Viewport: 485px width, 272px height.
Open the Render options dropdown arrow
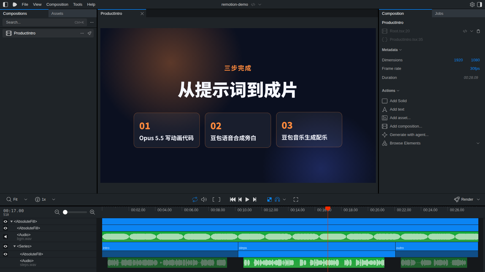pyautogui.click(x=478, y=199)
